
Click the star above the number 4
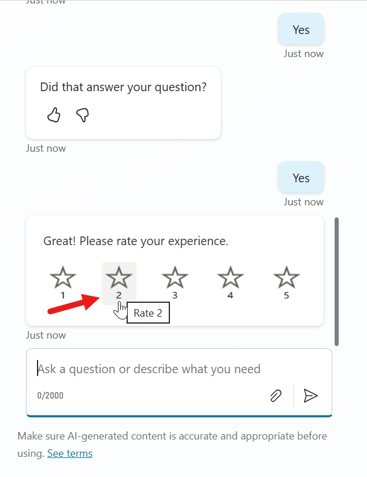click(229, 279)
